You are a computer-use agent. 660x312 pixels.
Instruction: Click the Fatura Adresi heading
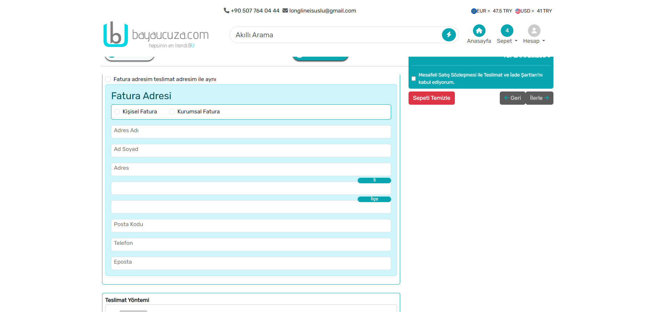pyautogui.click(x=141, y=96)
